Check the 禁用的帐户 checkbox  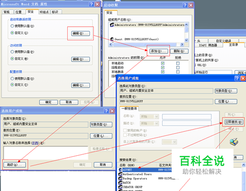coord(125,131)
